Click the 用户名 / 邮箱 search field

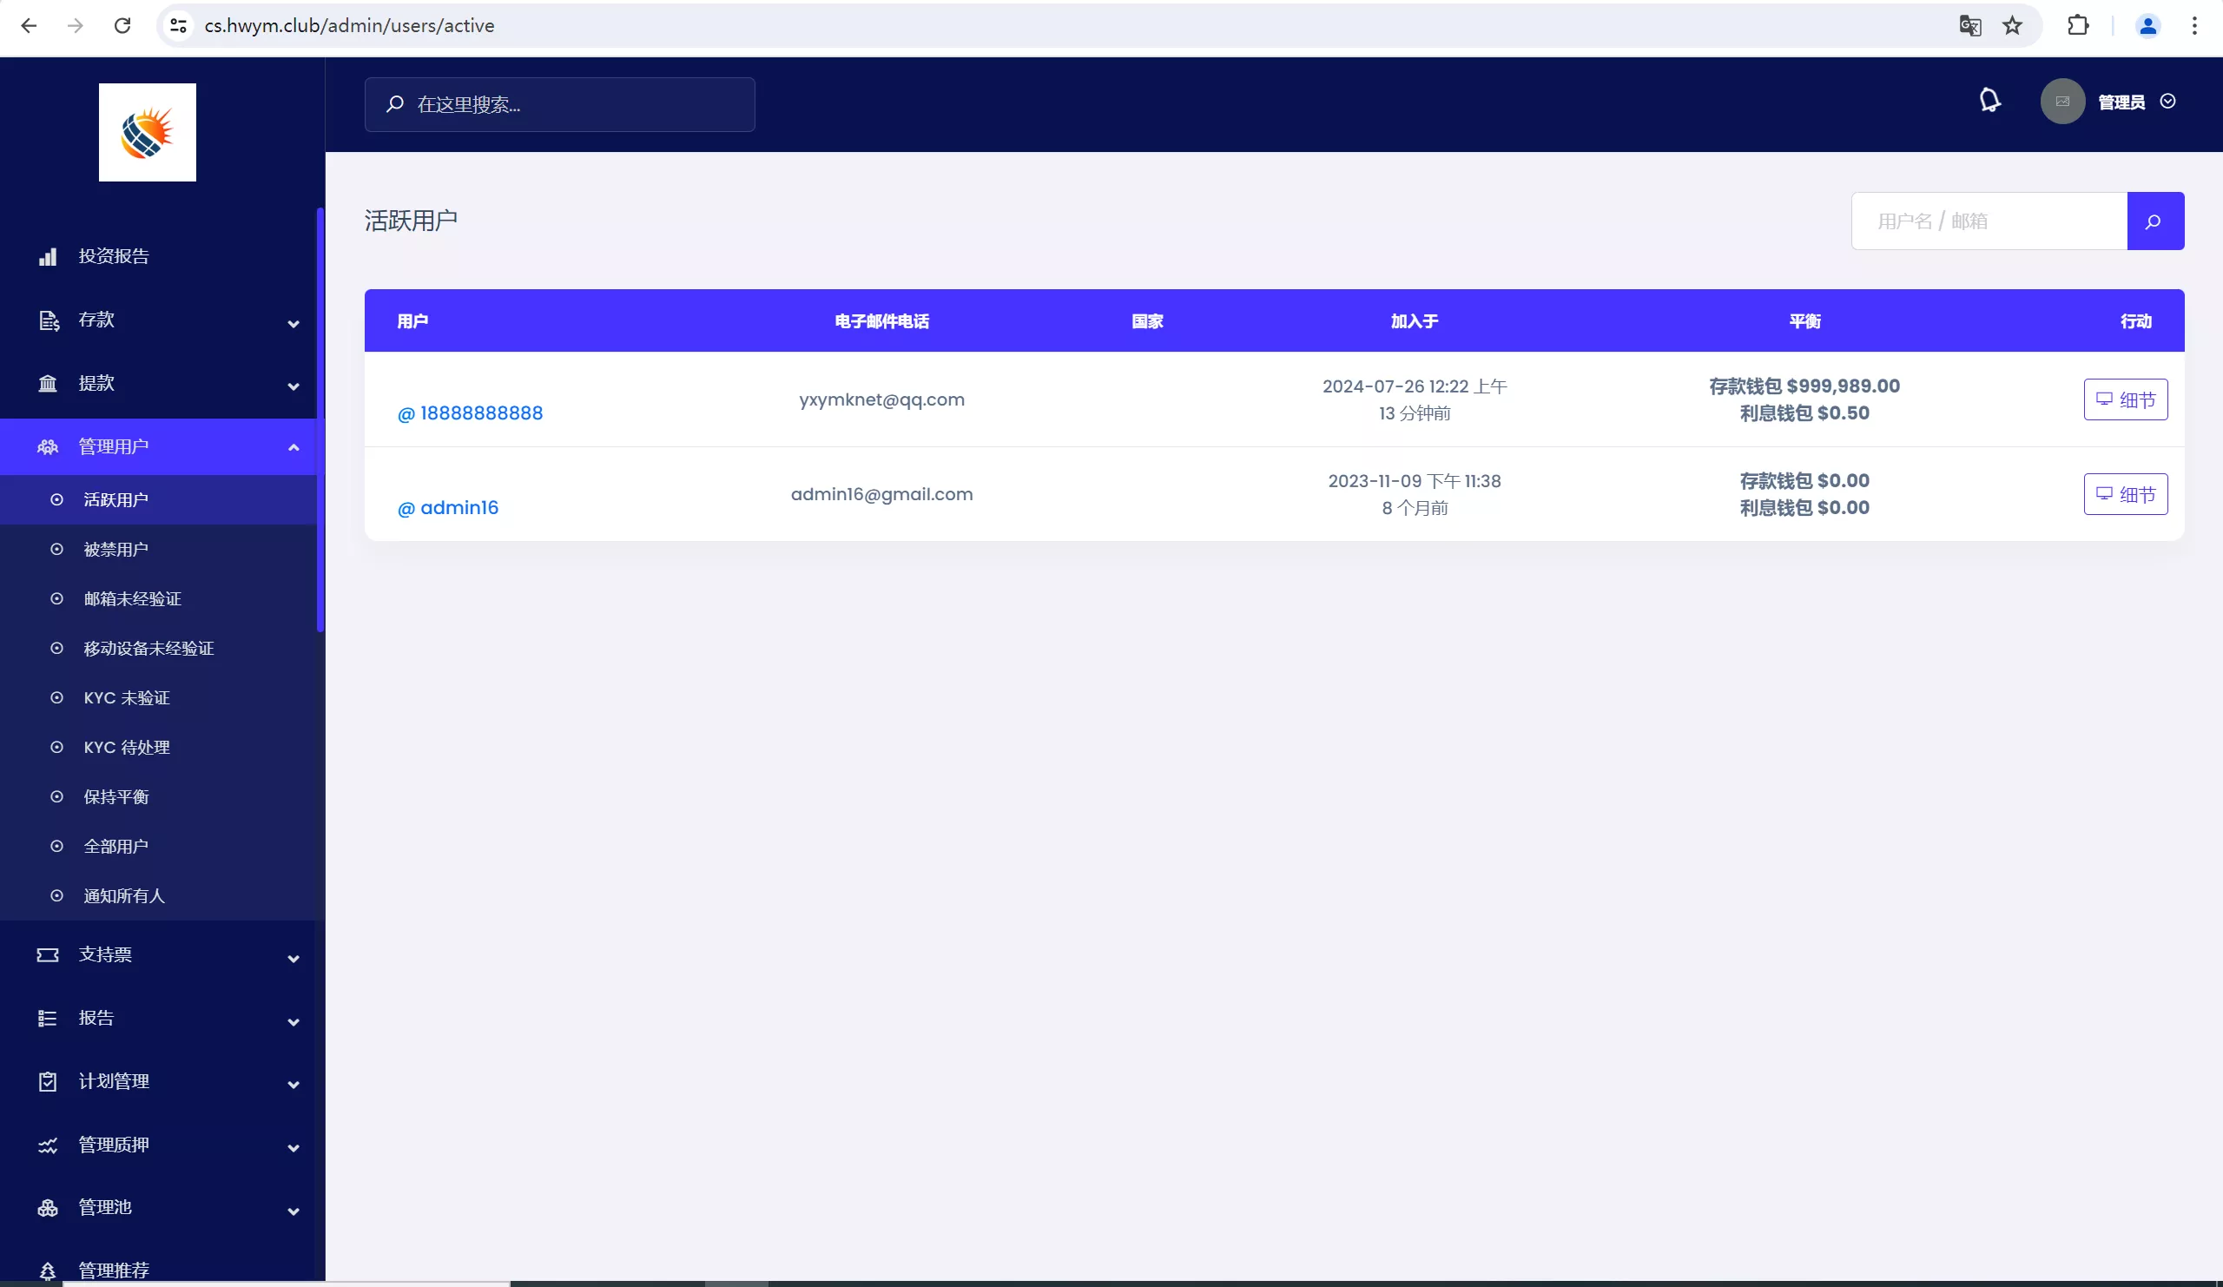[x=1989, y=221]
